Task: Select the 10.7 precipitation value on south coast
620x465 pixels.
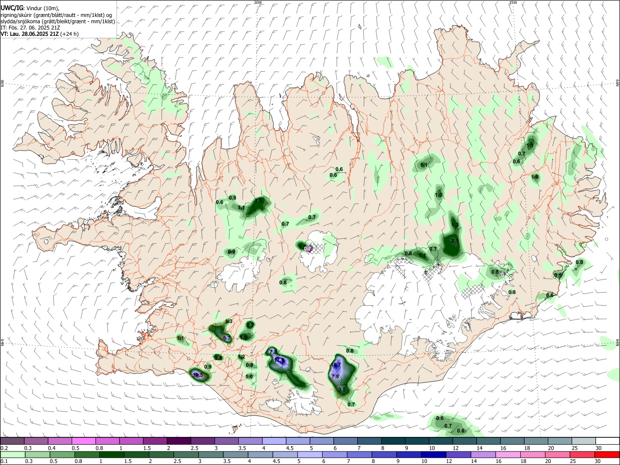Action: pyautogui.click(x=336, y=365)
